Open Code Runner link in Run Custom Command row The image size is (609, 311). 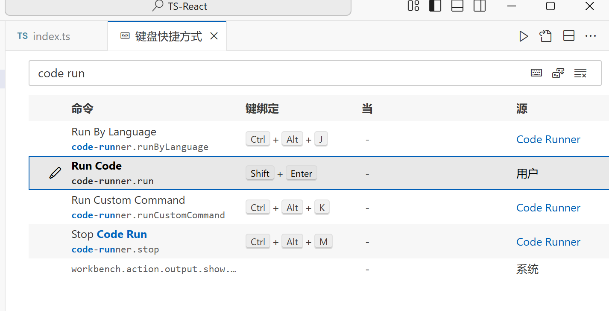(548, 208)
